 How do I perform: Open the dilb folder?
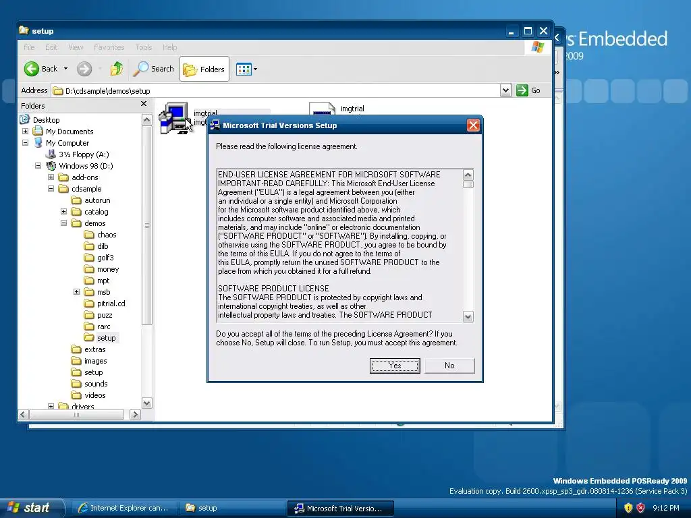(x=103, y=246)
